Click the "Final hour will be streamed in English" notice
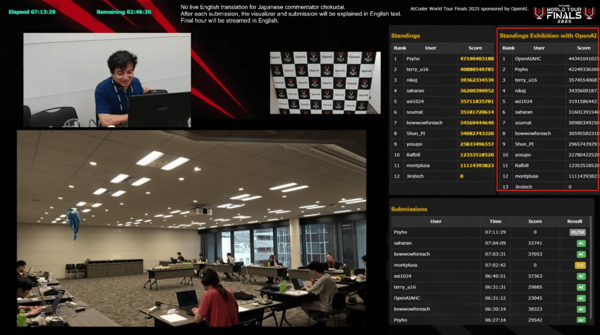Screen dimensions: 600x335 click(x=229, y=21)
